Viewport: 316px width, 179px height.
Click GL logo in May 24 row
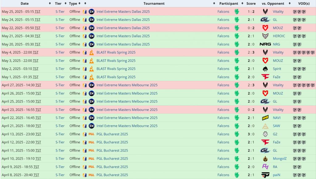[x=265, y=20]
